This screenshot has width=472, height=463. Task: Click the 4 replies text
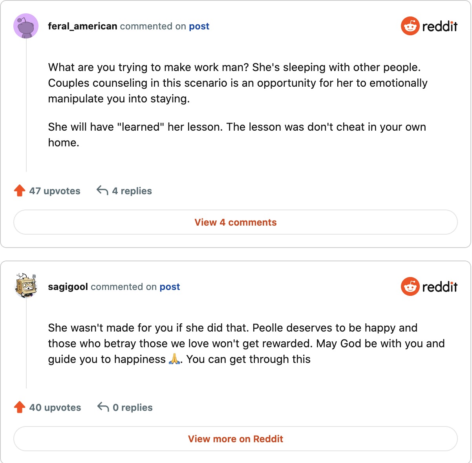[x=132, y=191]
